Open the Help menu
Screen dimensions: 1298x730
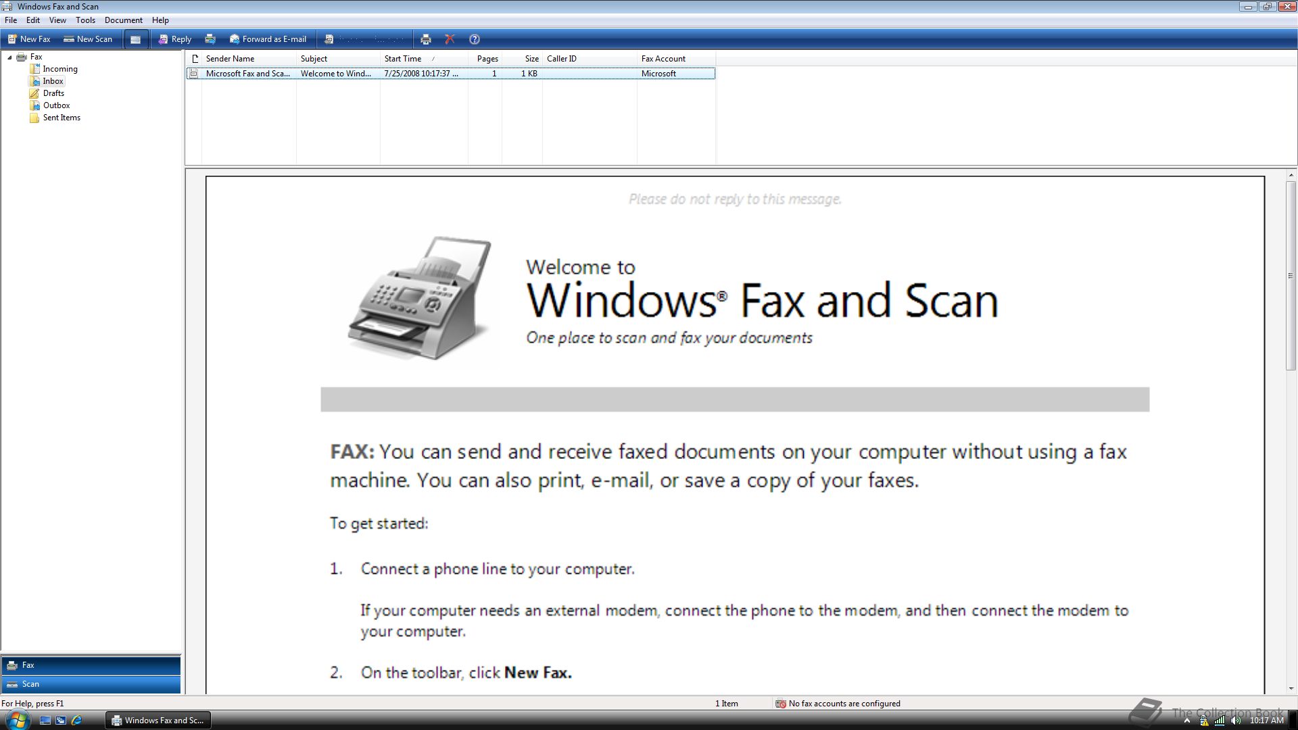[x=160, y=20]
